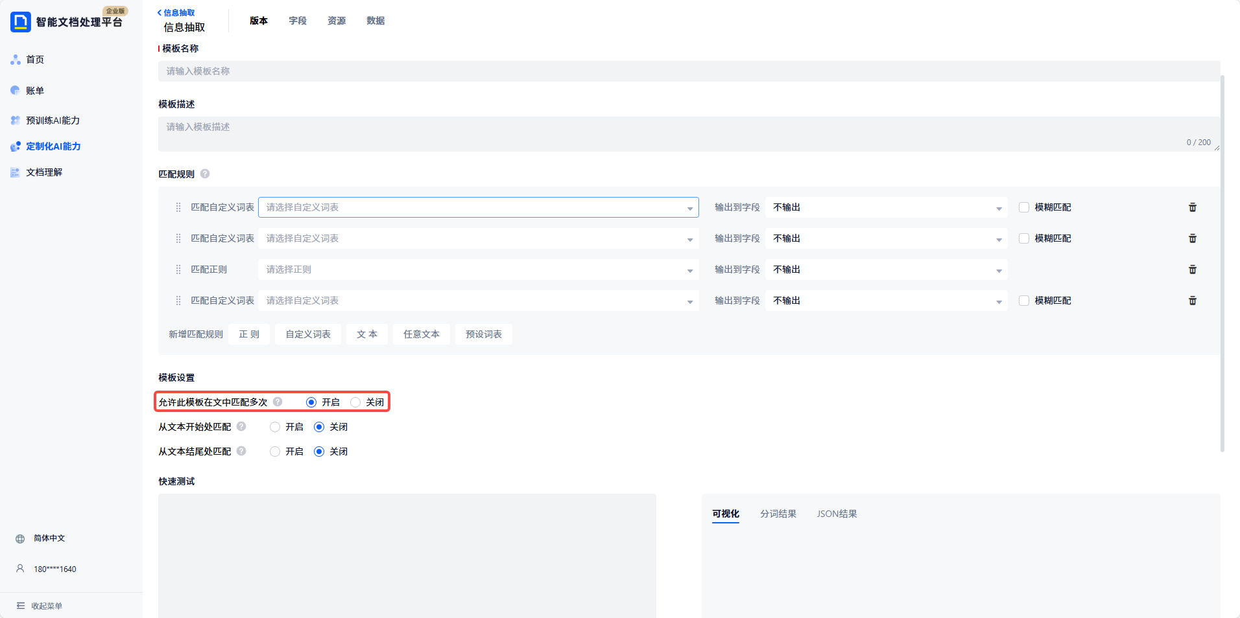Click the 快速测试 text input area
The image size is (1240, 618).
407,556
